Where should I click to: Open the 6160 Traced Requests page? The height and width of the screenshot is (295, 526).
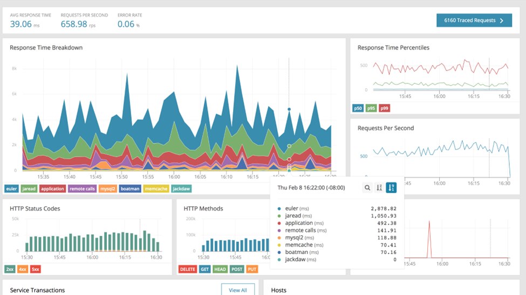click(469, 20)
